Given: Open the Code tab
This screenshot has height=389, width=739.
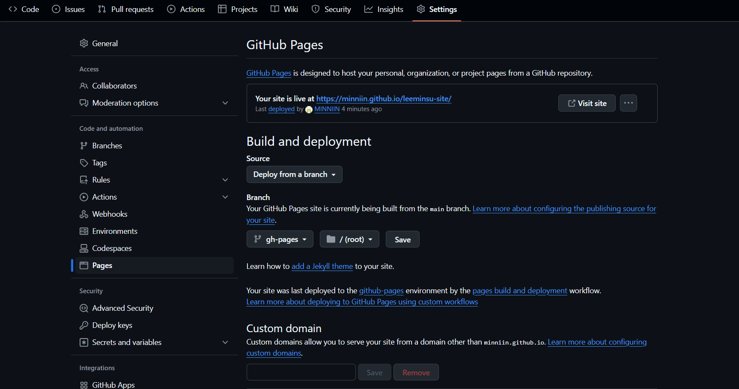Looking at the screenshot, I should coord(24,9).
